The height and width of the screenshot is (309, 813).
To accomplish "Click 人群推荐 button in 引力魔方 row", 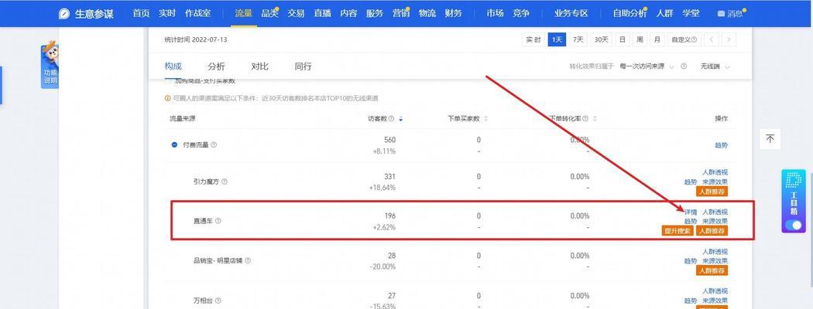I will point(712,192).
